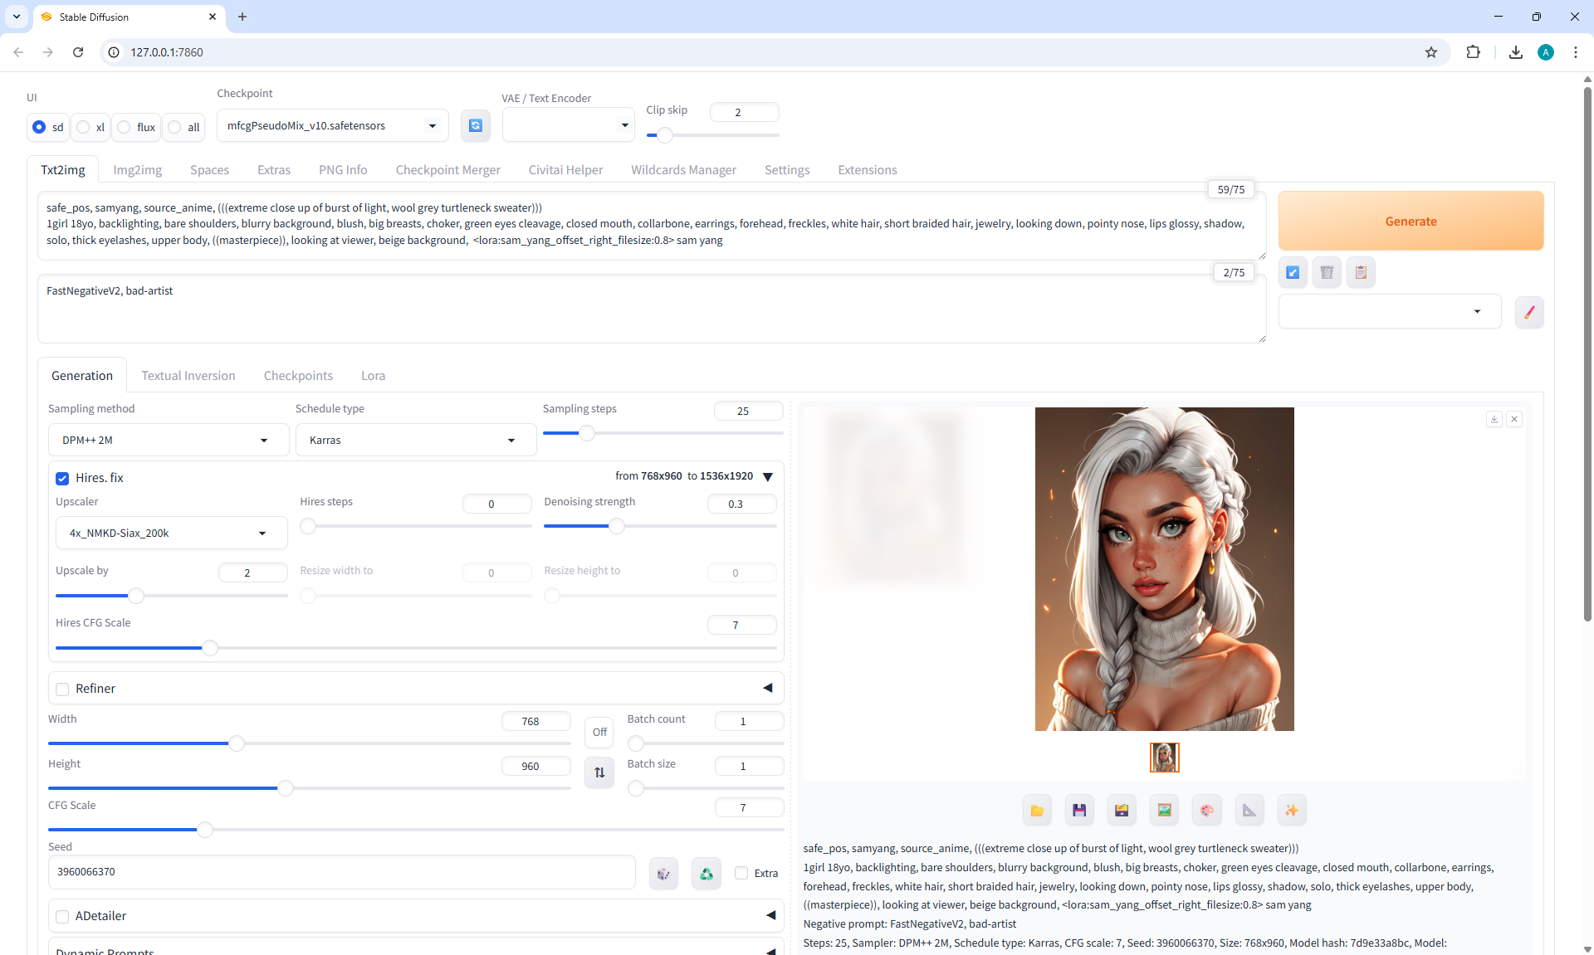The image size is (1594, 955).
Task: Click the palette send to inpaint icon
Action: tap(1206, 811)
